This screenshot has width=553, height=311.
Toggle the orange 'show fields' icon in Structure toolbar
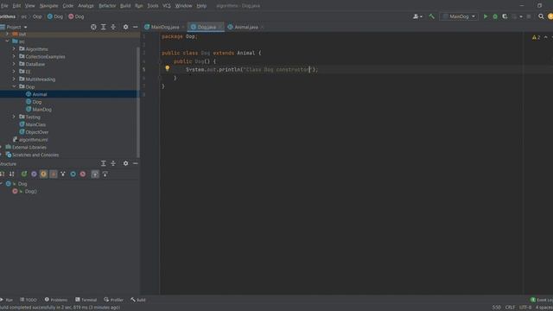(x=43, y=174)
